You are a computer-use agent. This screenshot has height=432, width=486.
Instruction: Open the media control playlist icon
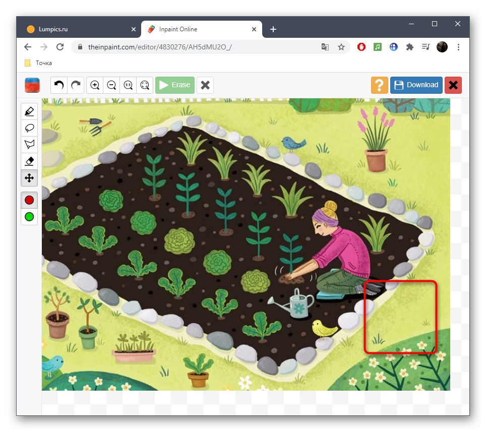coord(426,47)
